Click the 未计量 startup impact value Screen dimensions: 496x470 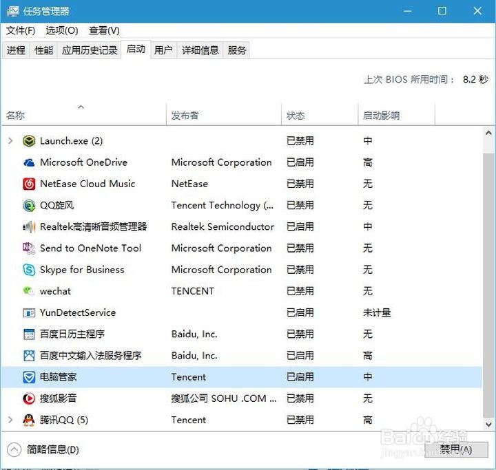pyautogui.click(x=377, y=313)
